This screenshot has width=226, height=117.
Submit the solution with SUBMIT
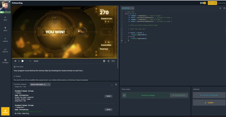(209, 103)
